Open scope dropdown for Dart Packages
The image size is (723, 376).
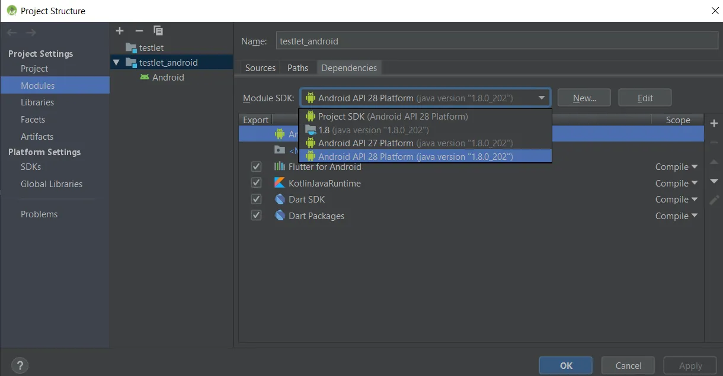[676, 216]
